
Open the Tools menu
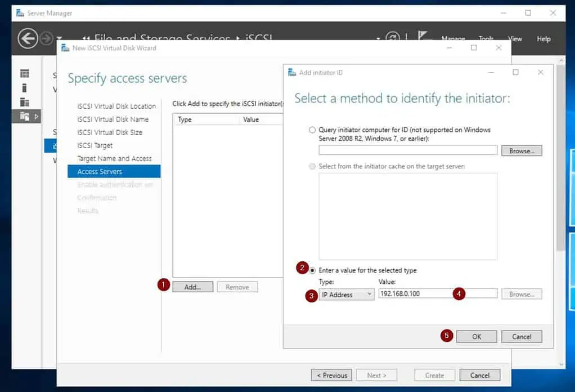(486, 38)
